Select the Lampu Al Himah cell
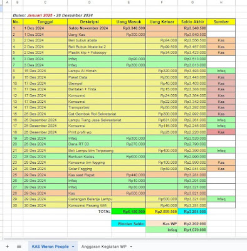This screenshot has width=247, height=251. tap(90, 71)
